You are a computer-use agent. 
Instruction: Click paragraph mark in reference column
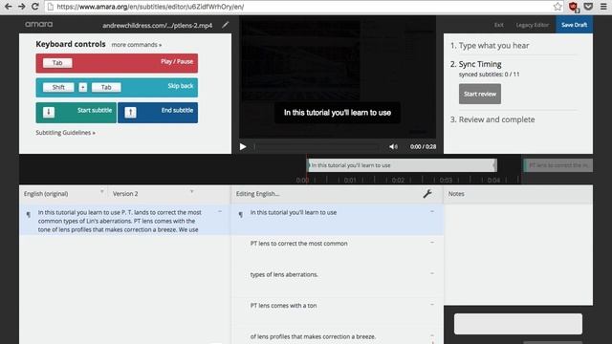tap(28, 214)
